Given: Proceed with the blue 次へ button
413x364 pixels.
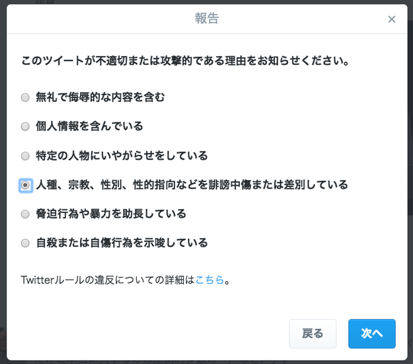Looking at the screenshot, I should pyautogui.click(x=372, y=334).
